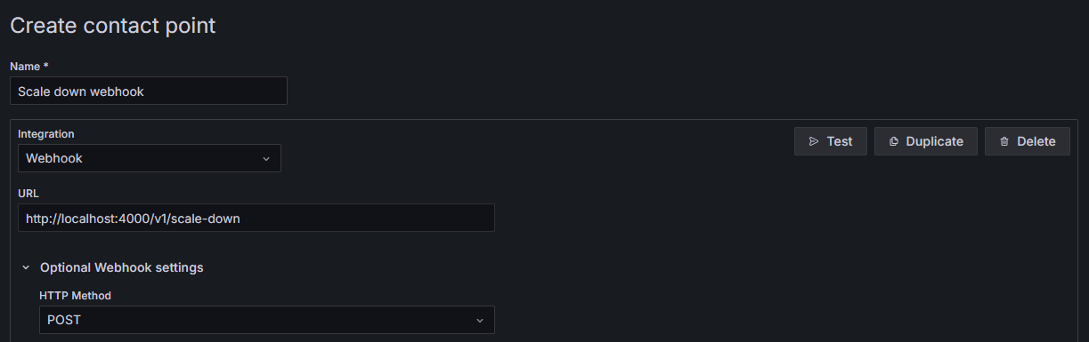Click the Integration label text
Screen dimensions: 1089x342
tap(46, 134)
